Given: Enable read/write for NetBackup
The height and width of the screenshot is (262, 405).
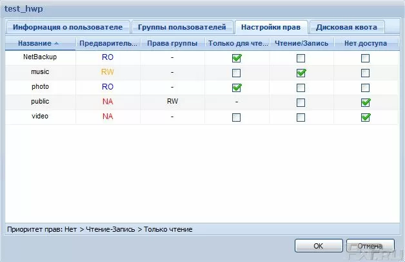Looking at the screenshot, I should tap(301, 58).
